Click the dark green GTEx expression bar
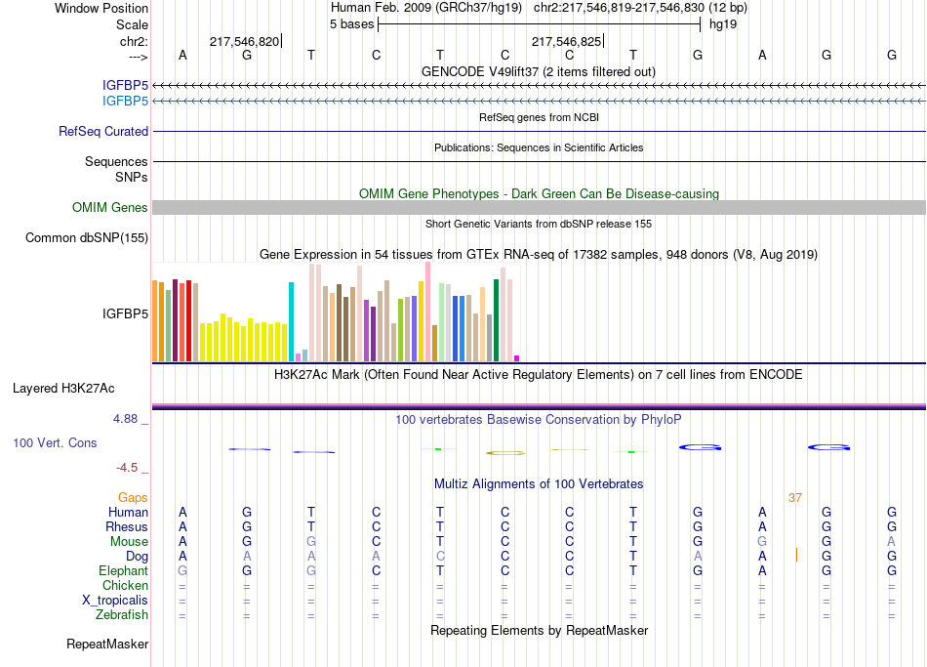Screen dimensions: 927x667 496,320
